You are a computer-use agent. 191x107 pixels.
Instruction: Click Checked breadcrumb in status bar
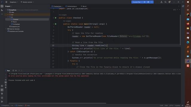[19, 106]
